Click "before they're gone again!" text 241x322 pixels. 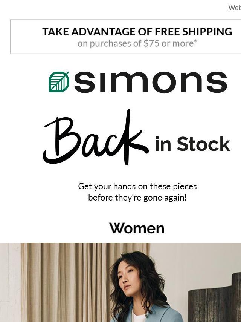coord(137,198)
